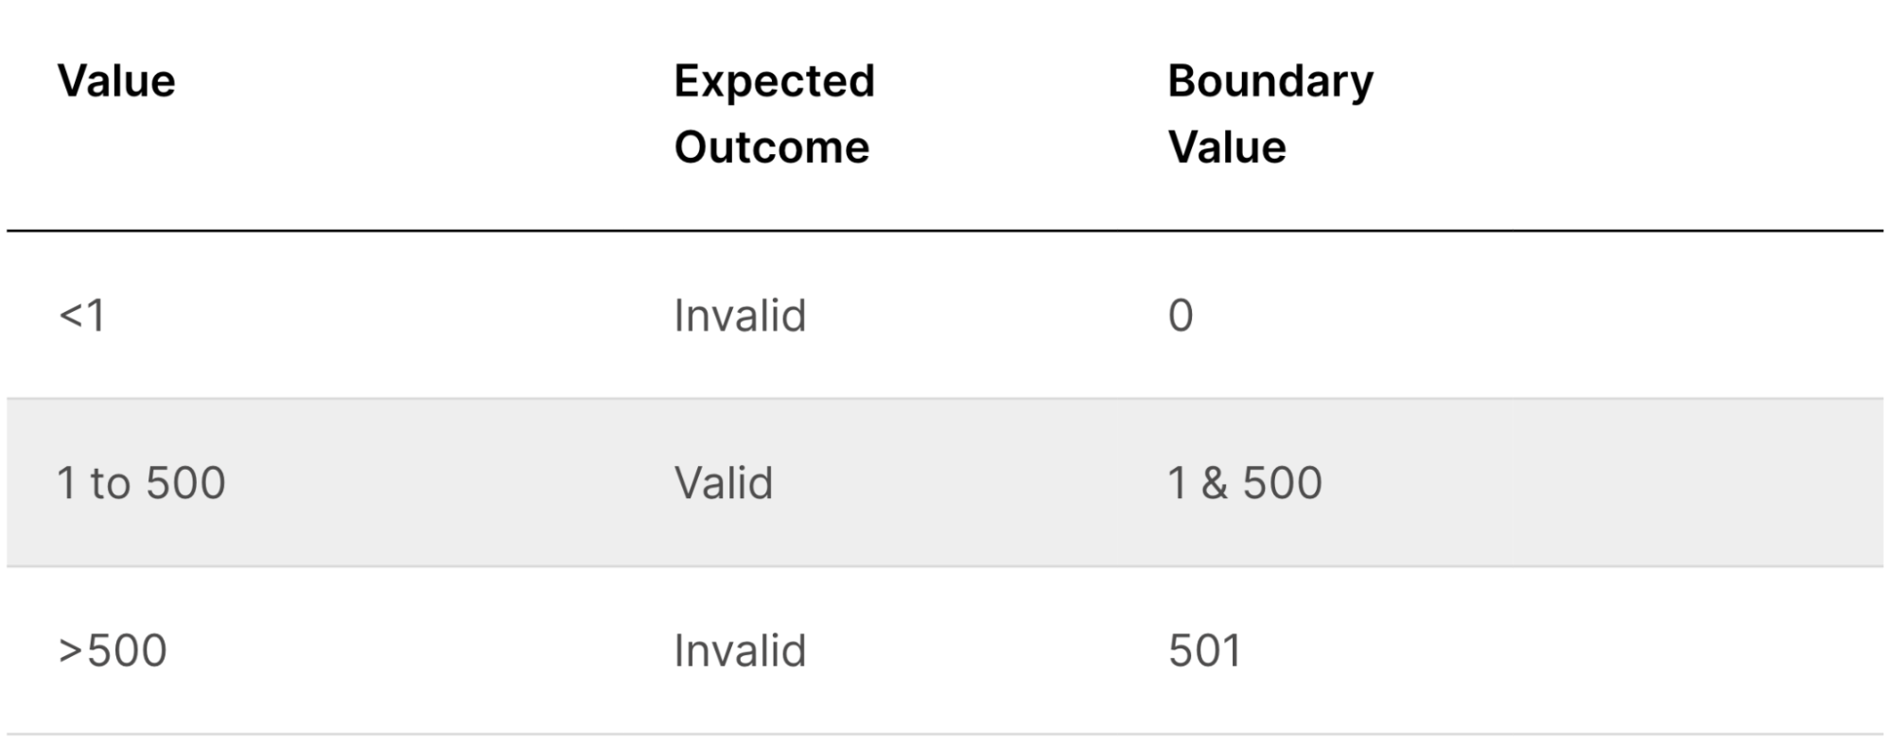This screenshot has width=1891, height=742.
Task: Click the Expected Outcome column header
Action: click(x=774, y=114)
